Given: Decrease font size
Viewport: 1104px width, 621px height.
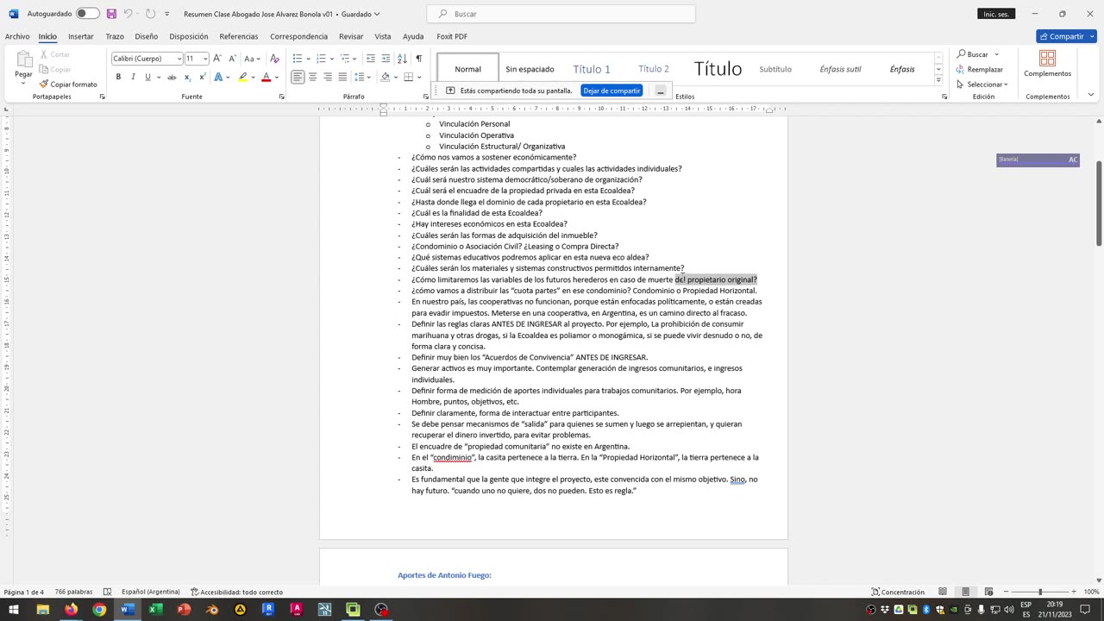Looking at the screenshot, I should (x=232, y=58).
